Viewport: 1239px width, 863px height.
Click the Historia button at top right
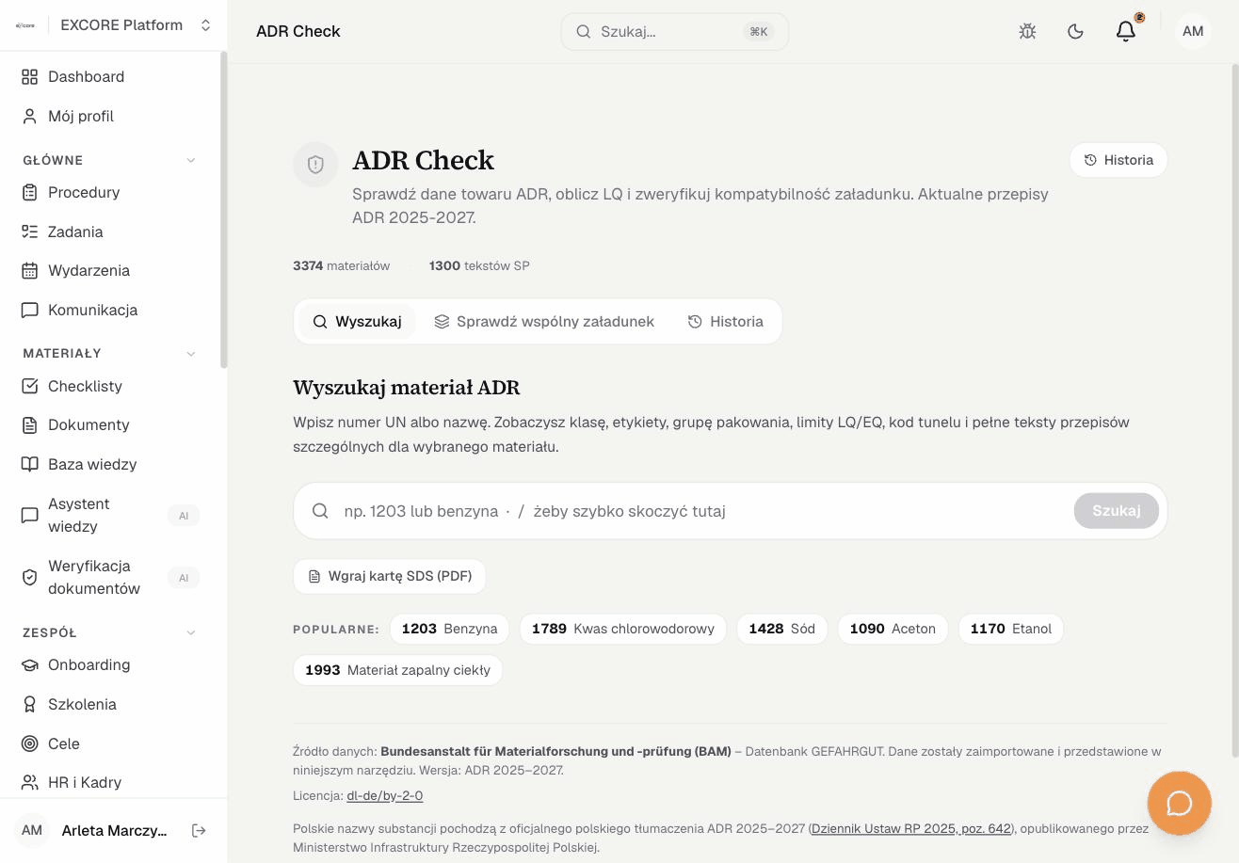click(1118, 160)
